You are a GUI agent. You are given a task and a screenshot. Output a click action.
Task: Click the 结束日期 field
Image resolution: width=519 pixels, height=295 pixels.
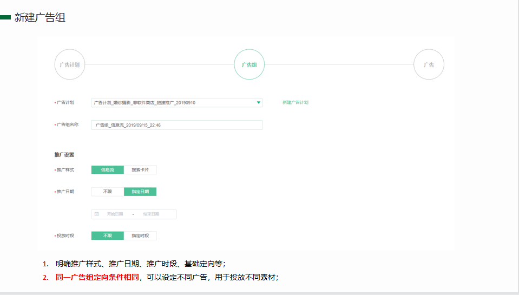click(152, 214)
